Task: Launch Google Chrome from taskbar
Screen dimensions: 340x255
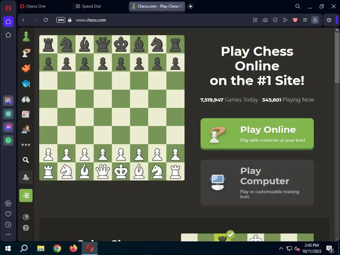Action: point(57,248)
